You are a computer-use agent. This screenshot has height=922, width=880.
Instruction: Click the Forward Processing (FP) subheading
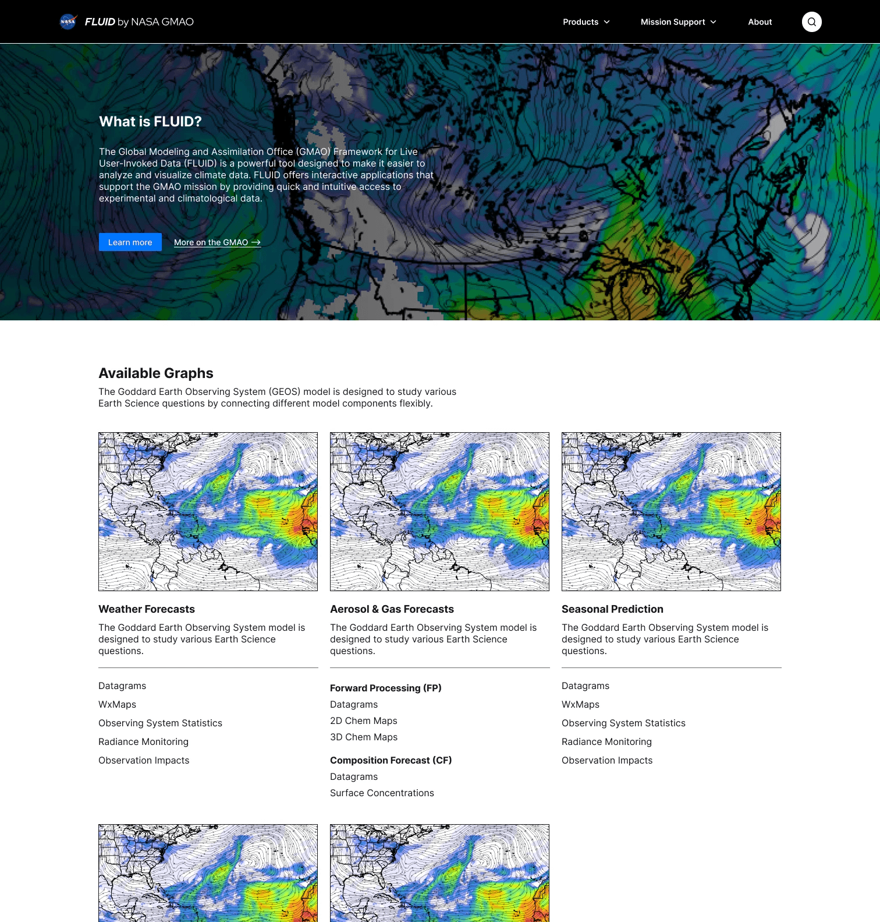pyautogui.click(x=386, y=688)
